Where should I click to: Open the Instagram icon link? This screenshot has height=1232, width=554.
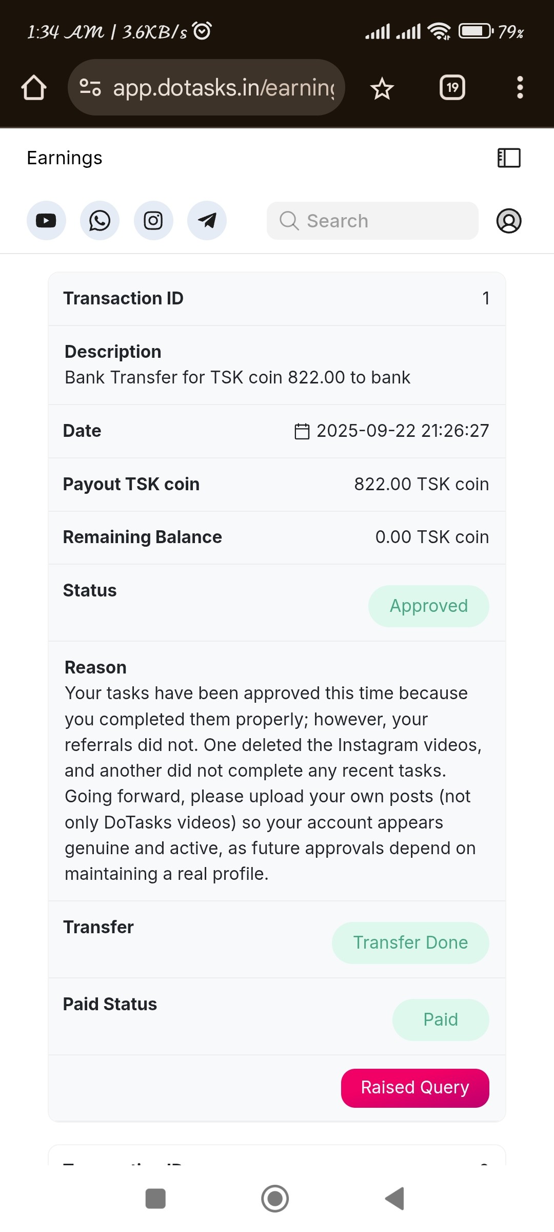pos(153,221)
